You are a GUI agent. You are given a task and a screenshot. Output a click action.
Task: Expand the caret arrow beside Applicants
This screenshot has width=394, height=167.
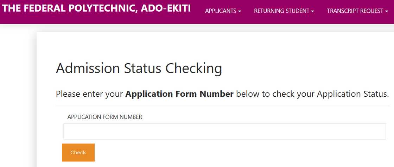(x=240, y=11)
